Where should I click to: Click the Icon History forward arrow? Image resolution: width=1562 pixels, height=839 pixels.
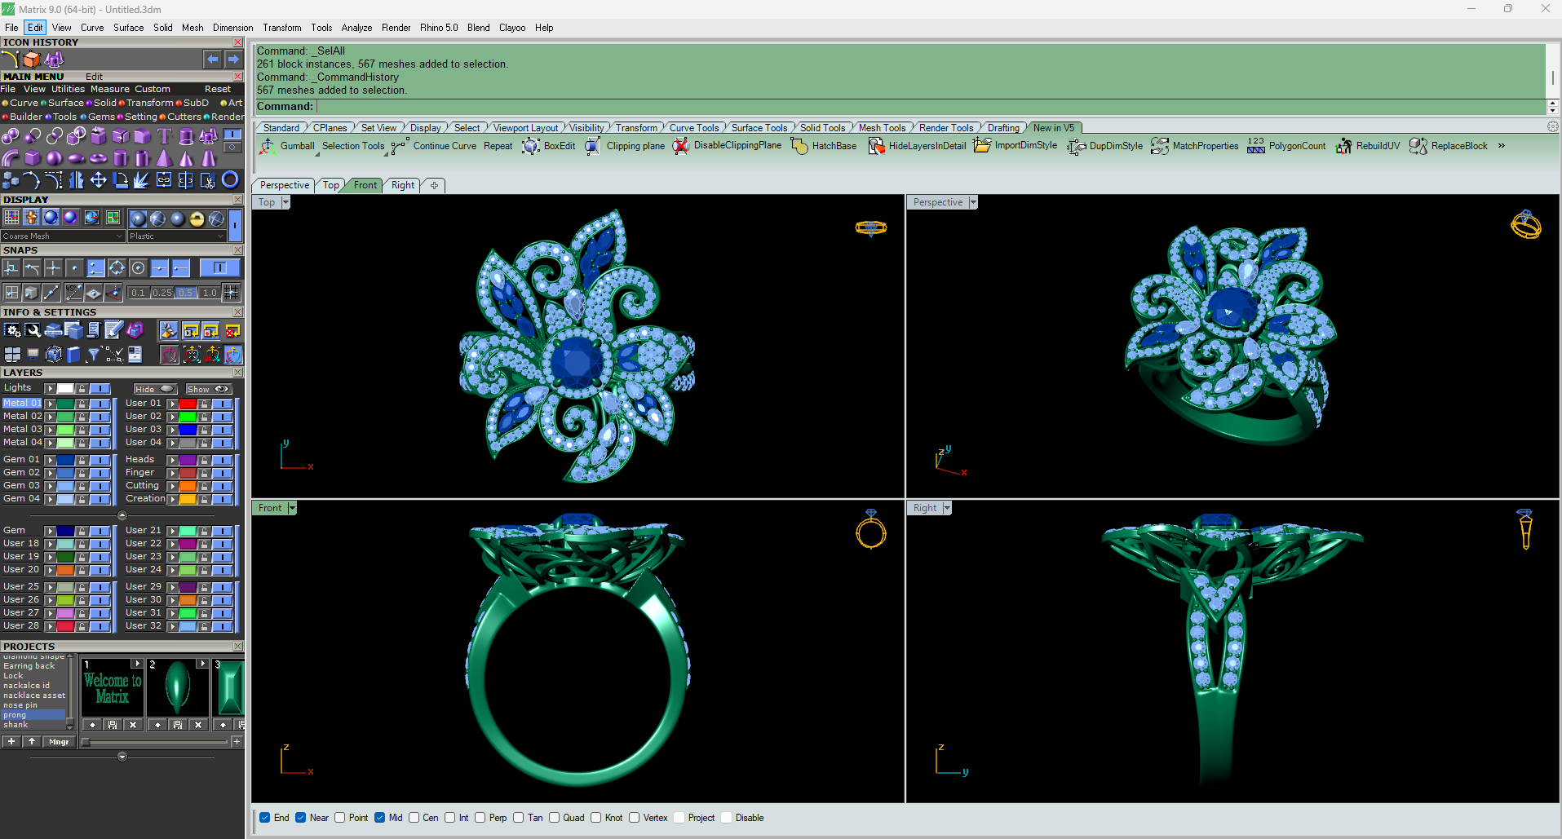tap(233, 60)
